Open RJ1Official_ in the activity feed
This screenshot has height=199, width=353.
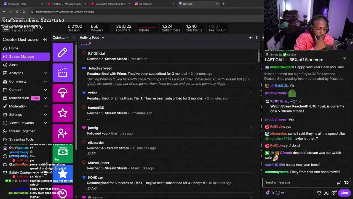click(97, 53)
